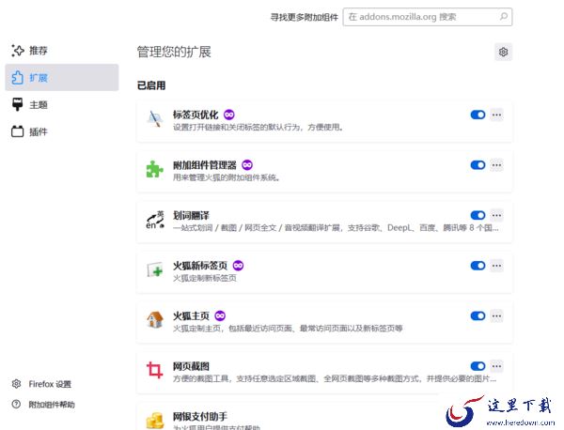Open more options for 标签页优化
Viewport: 564px width, 430px height.
496,115
